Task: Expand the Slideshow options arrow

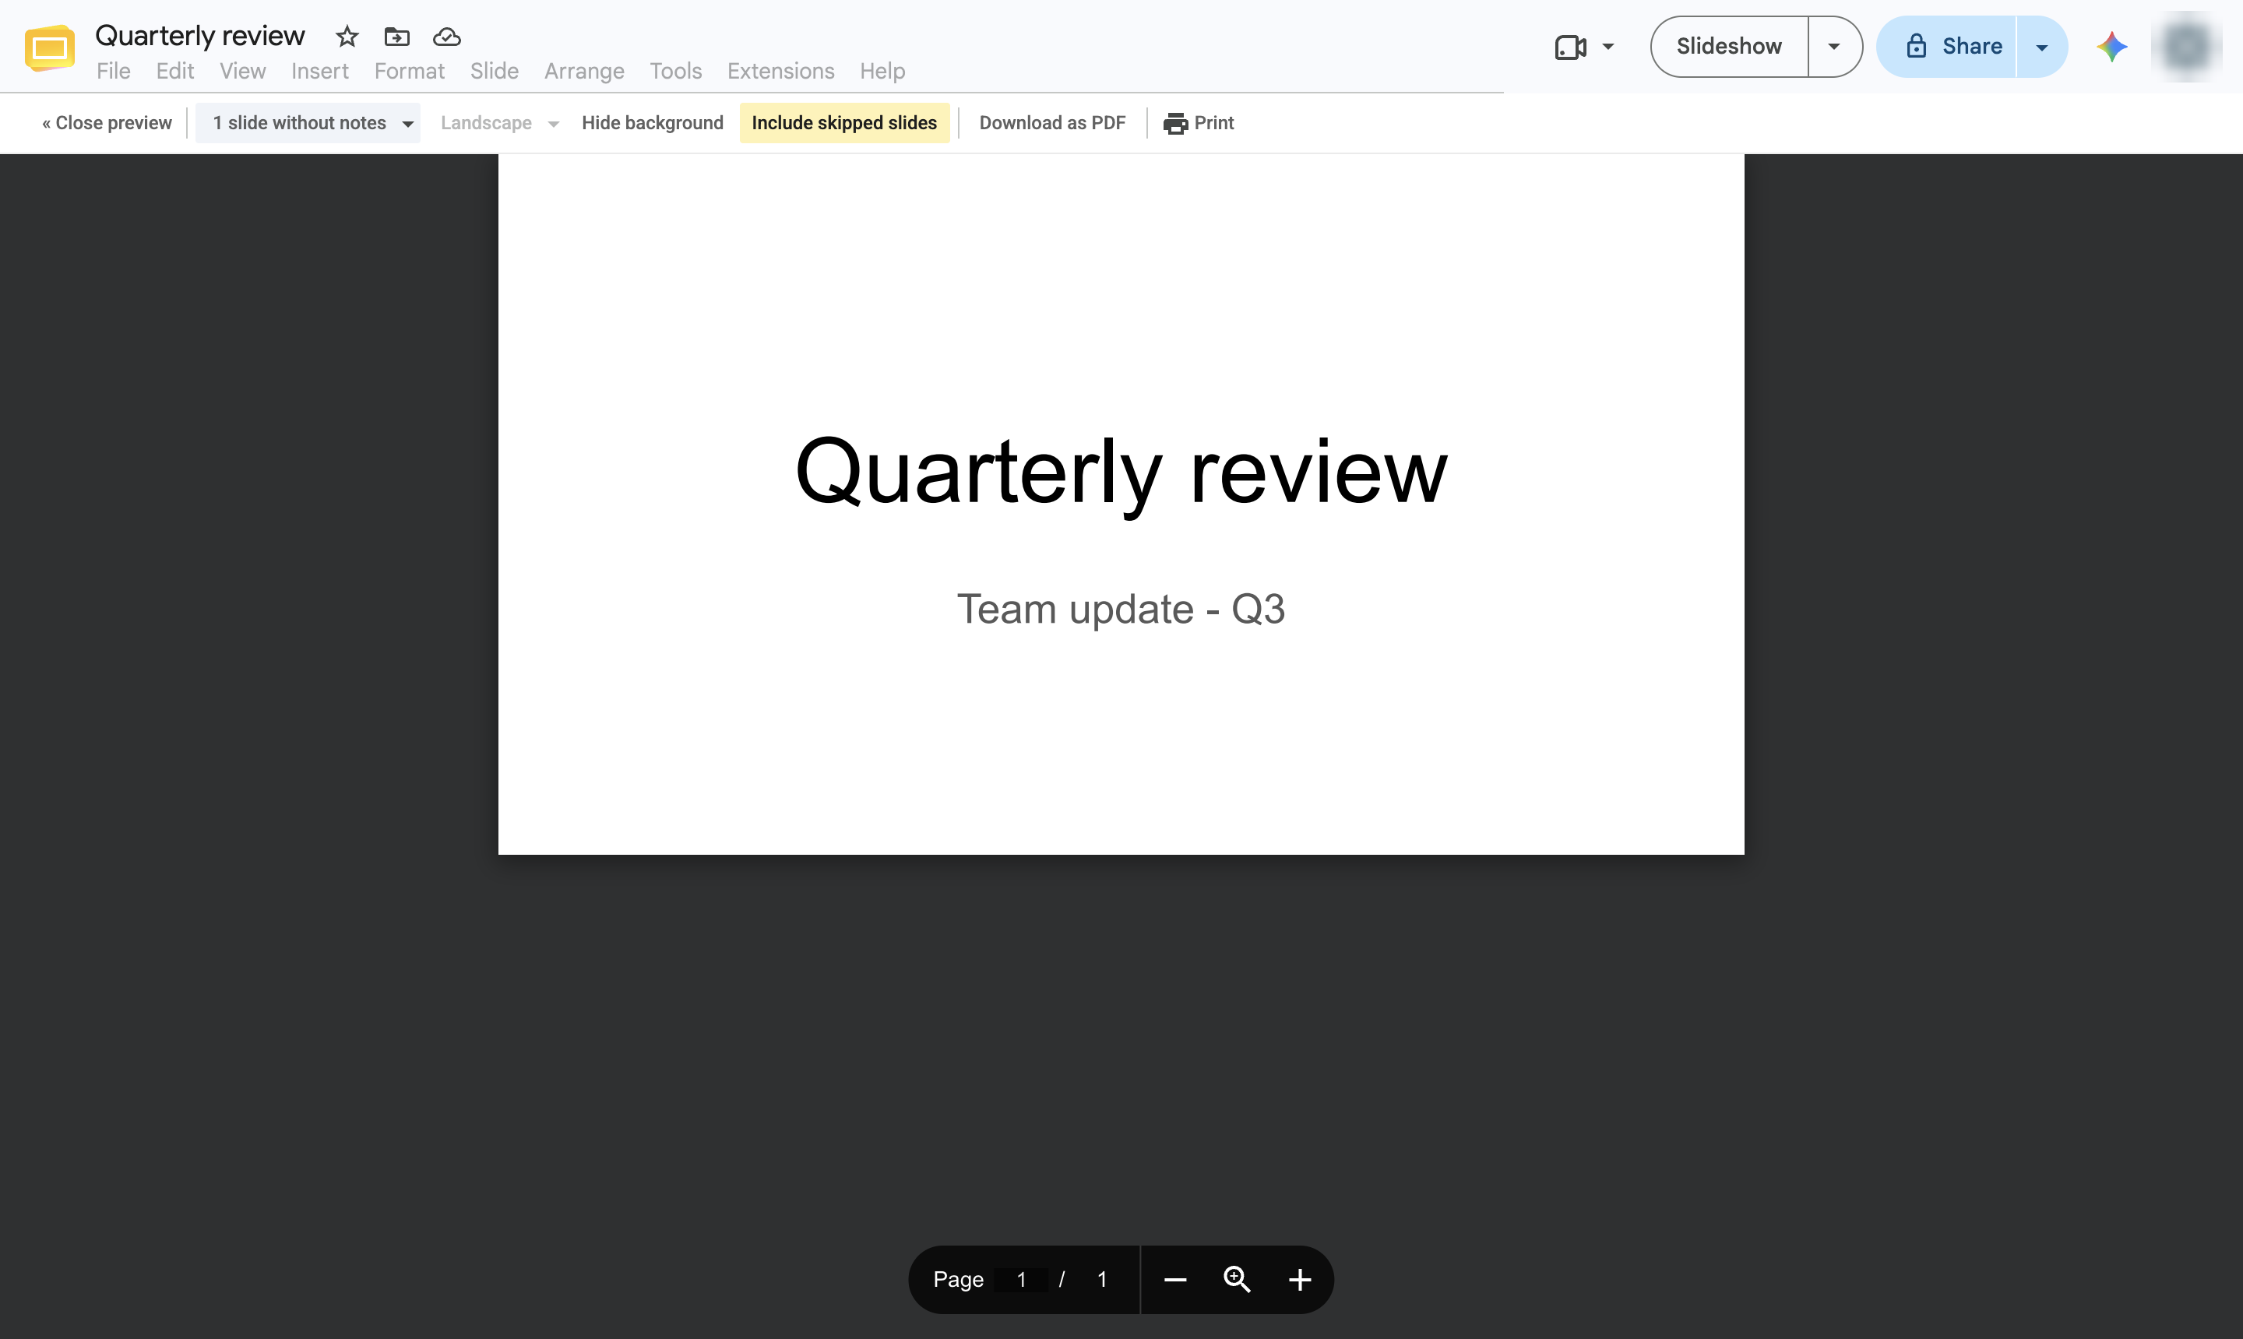Action: point(1834,47)
